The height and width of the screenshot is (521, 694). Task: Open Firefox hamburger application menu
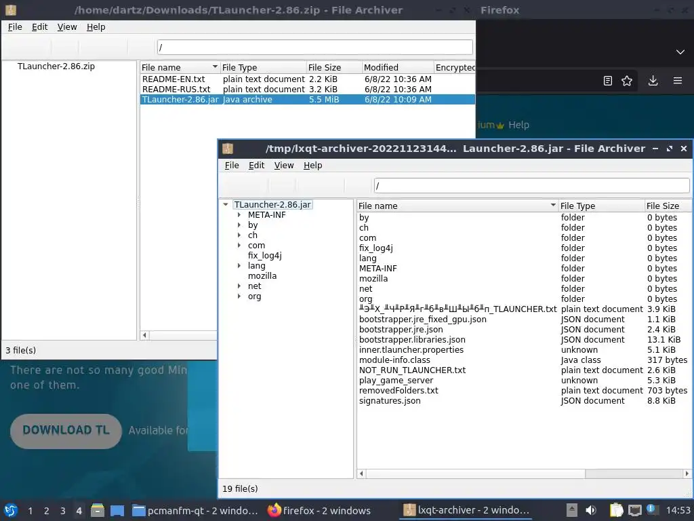click(x=678, y=81)
